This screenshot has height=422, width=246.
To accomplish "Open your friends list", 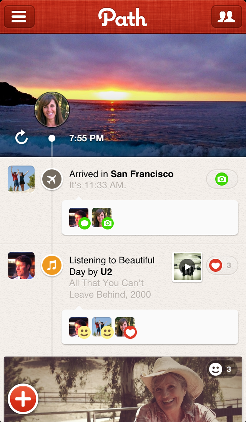I will 227,17.
